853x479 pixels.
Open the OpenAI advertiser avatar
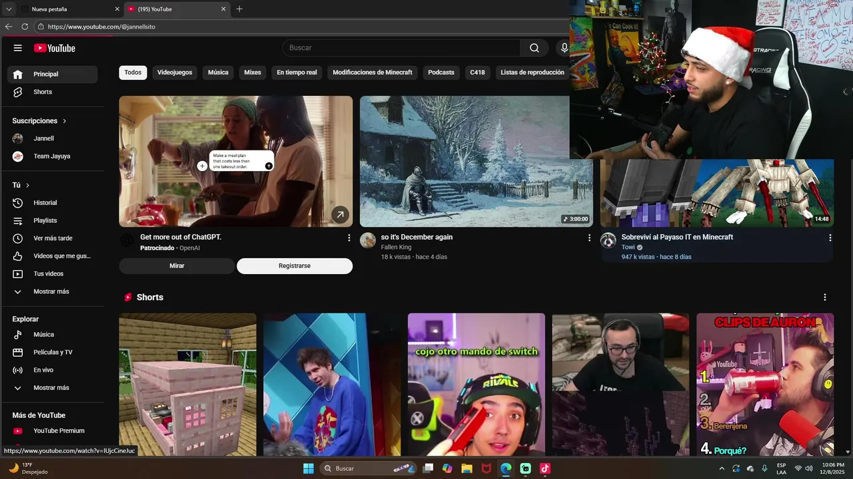coord(127,240)
